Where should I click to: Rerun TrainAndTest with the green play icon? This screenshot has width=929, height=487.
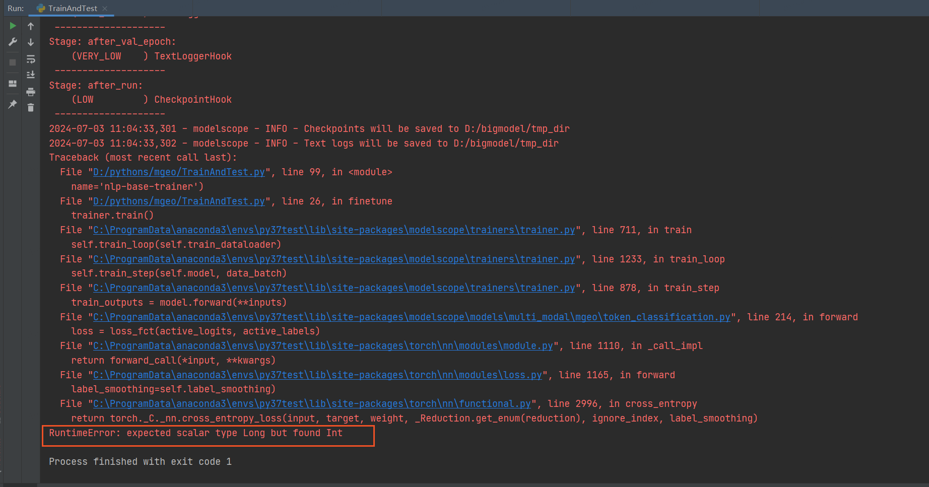click(x=13, y=26)
